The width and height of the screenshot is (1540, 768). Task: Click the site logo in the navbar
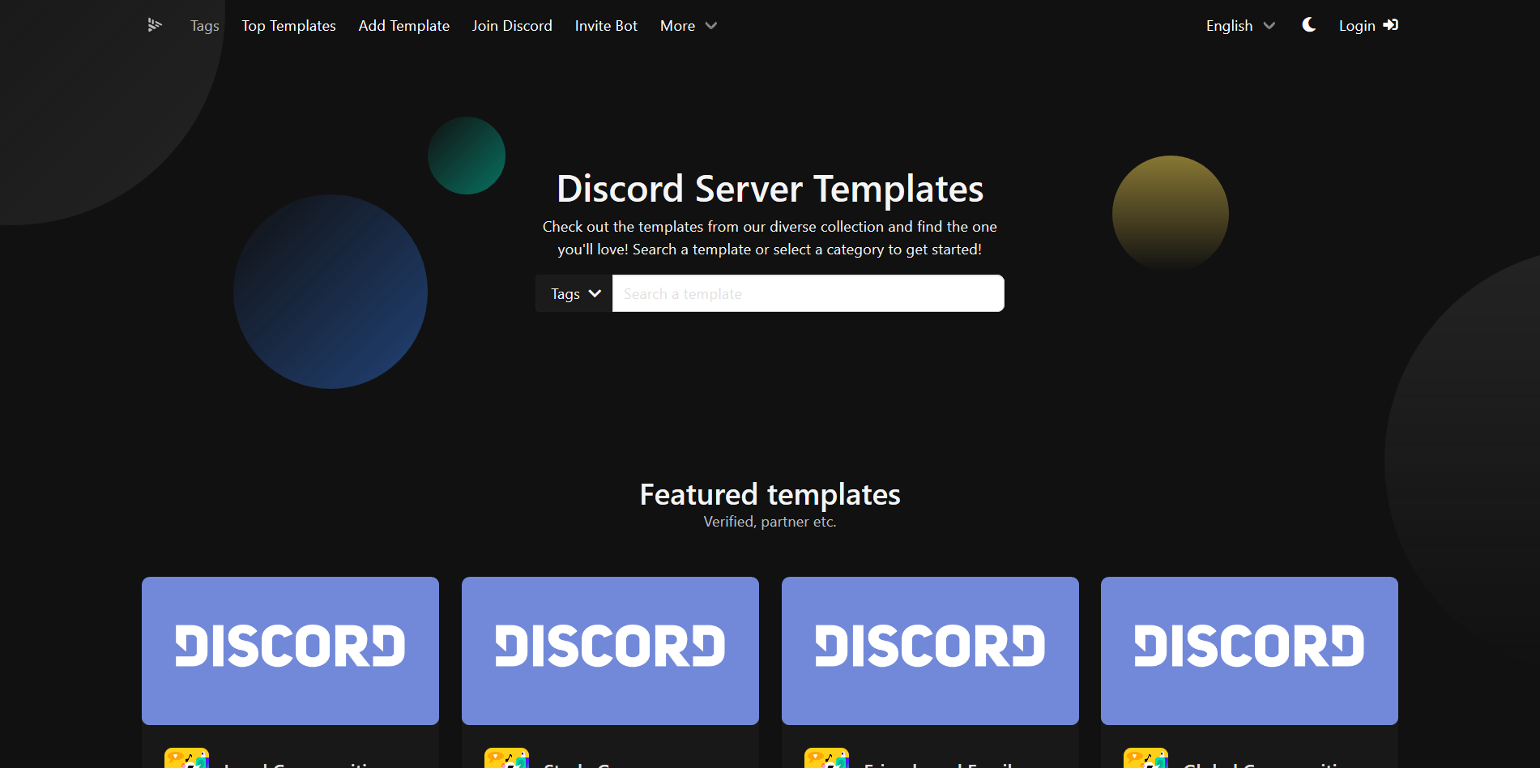[154, 25]
